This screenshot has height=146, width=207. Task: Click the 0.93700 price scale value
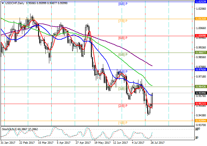tap(201, 125)
